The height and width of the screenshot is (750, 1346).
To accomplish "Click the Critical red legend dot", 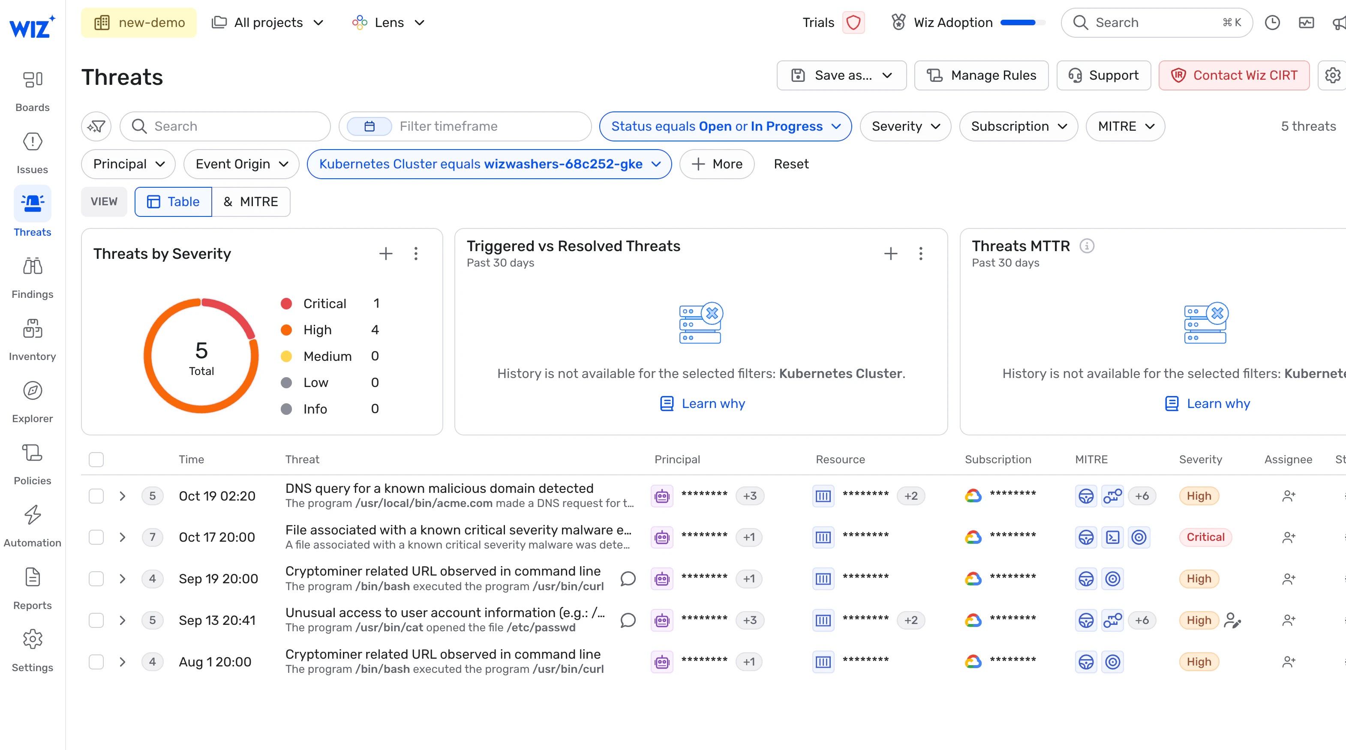I will click(286, 303).
